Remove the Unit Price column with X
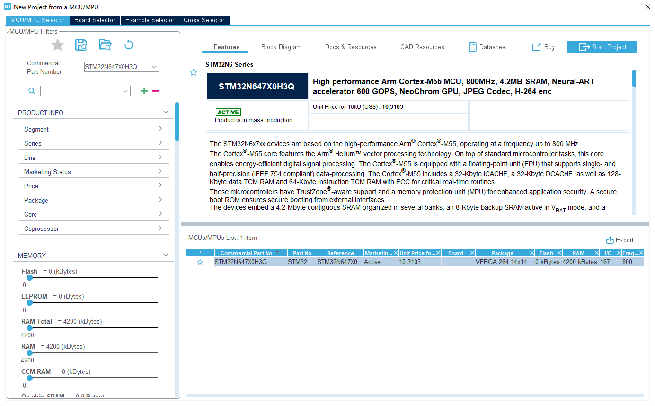This screenshot has width=655, height=406. (x=438, y=253)
